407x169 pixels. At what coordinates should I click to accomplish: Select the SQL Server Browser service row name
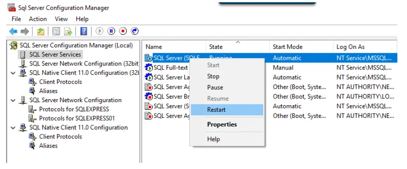171,97
